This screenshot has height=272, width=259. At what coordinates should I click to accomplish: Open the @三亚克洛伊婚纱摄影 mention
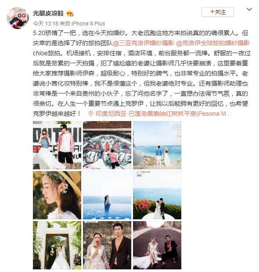[144, 43]
